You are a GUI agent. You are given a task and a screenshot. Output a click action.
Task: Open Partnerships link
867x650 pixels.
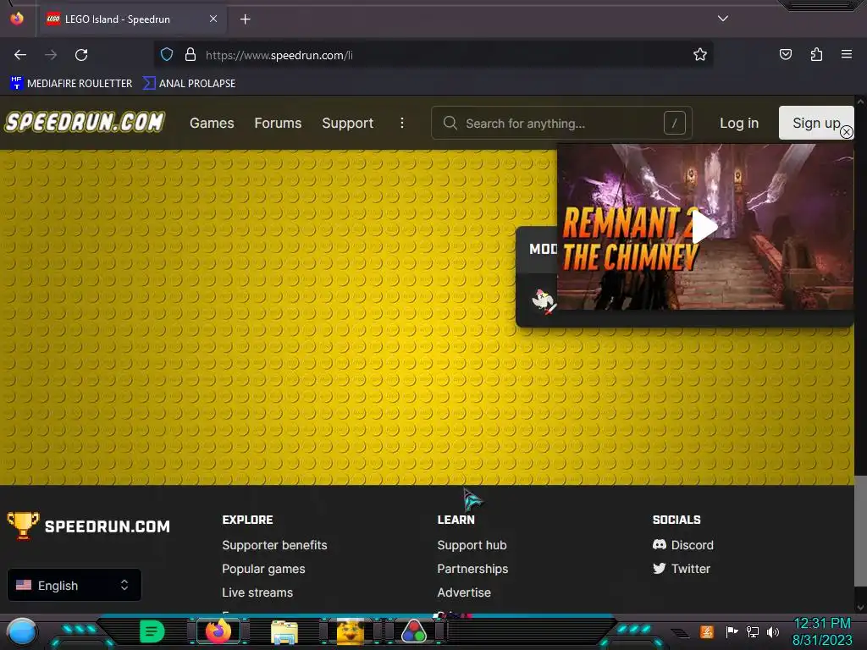(x=472, y=569)
